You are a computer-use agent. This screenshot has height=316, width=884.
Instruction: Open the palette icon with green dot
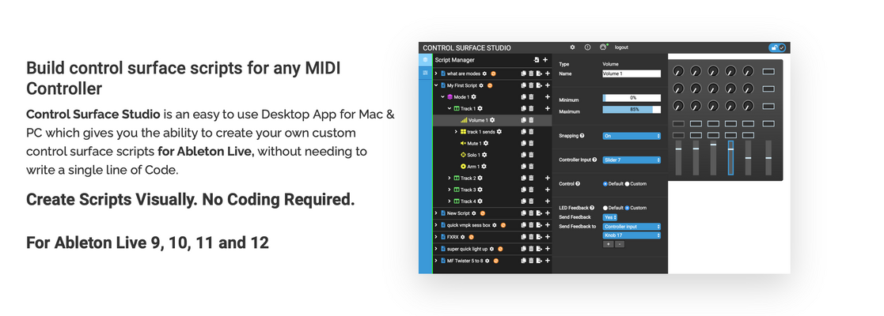(x=603, y=47)
